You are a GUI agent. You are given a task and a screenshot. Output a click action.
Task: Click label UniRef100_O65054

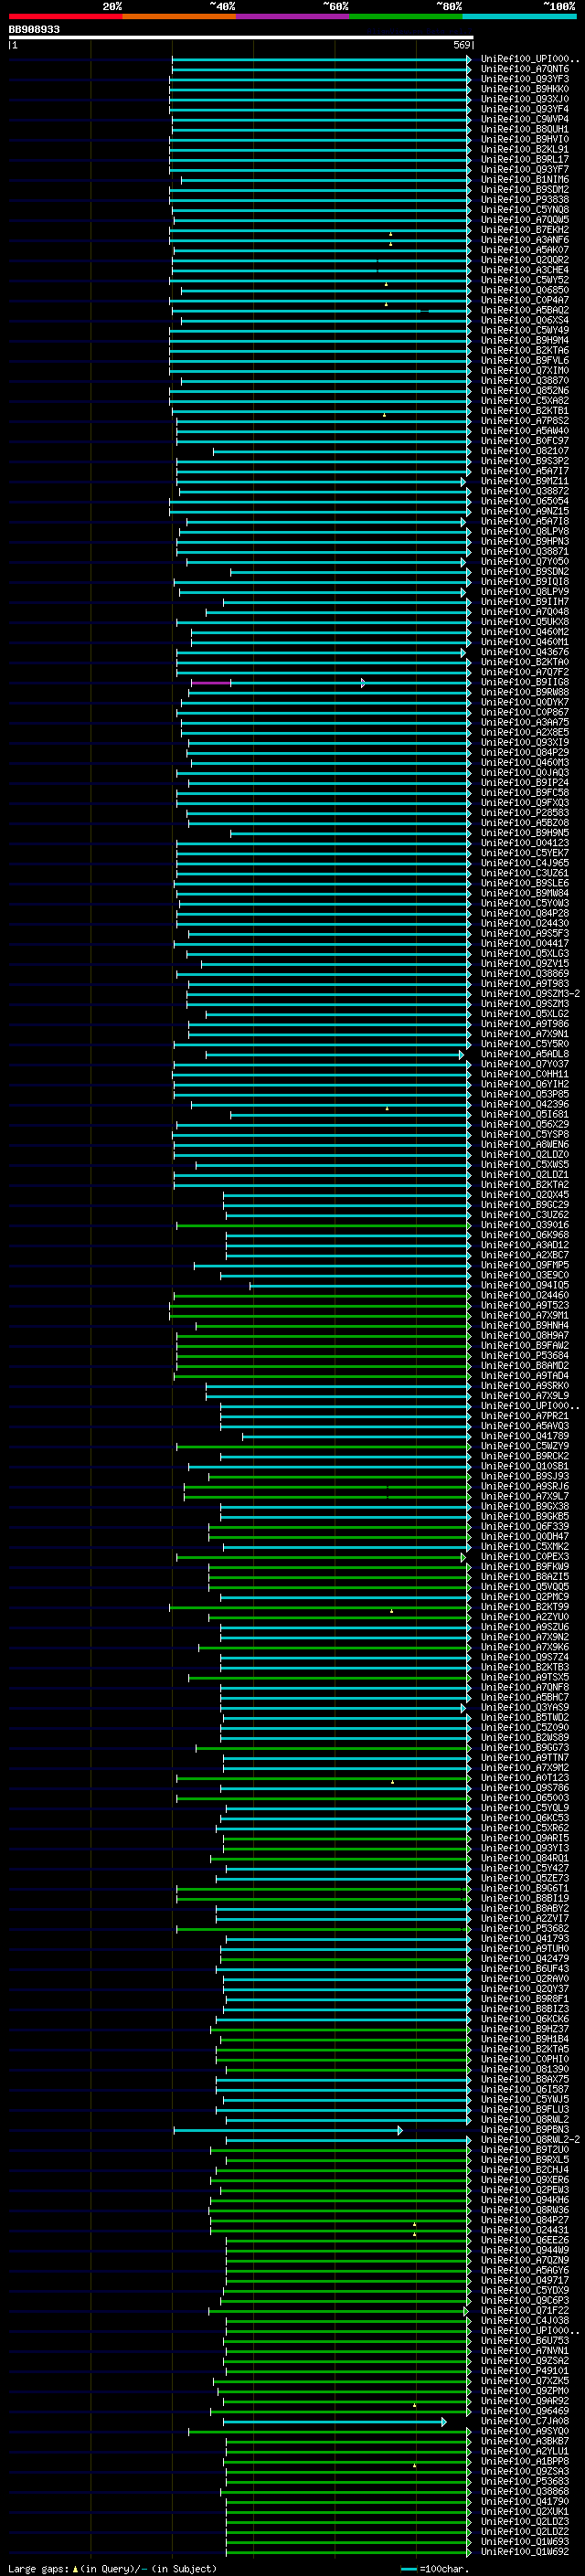point(525,501)
